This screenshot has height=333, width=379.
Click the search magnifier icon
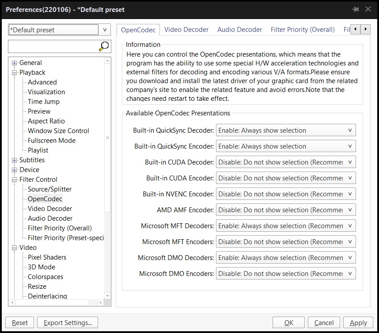(104, 46)
